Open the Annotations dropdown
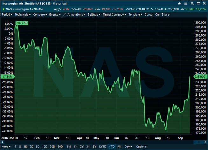The image size is (208, 150). [x=76, y=15]
